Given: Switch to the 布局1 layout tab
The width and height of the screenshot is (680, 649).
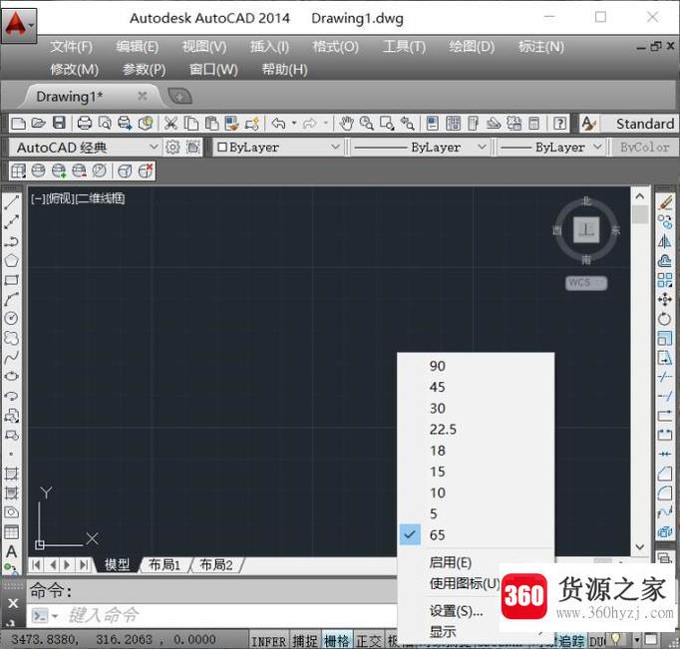Looking at the screenshot, I should click(x=165, y=565).
